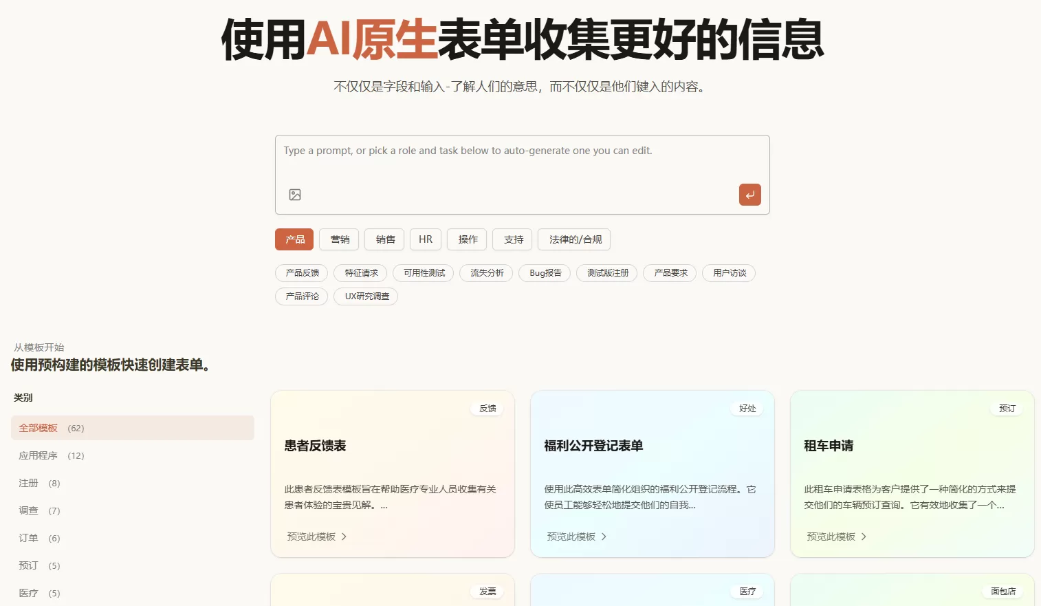
Task: Select the 营销 category tab
Action: click(339, 239)
